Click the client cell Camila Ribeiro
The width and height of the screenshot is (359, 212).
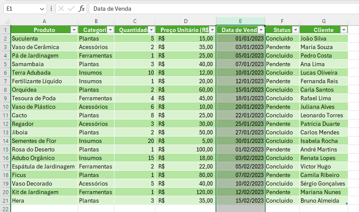[x=324, y=175]
